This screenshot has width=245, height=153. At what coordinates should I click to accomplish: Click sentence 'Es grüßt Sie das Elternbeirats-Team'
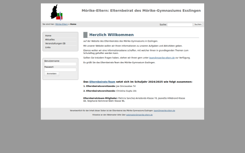tap(119, 62)
